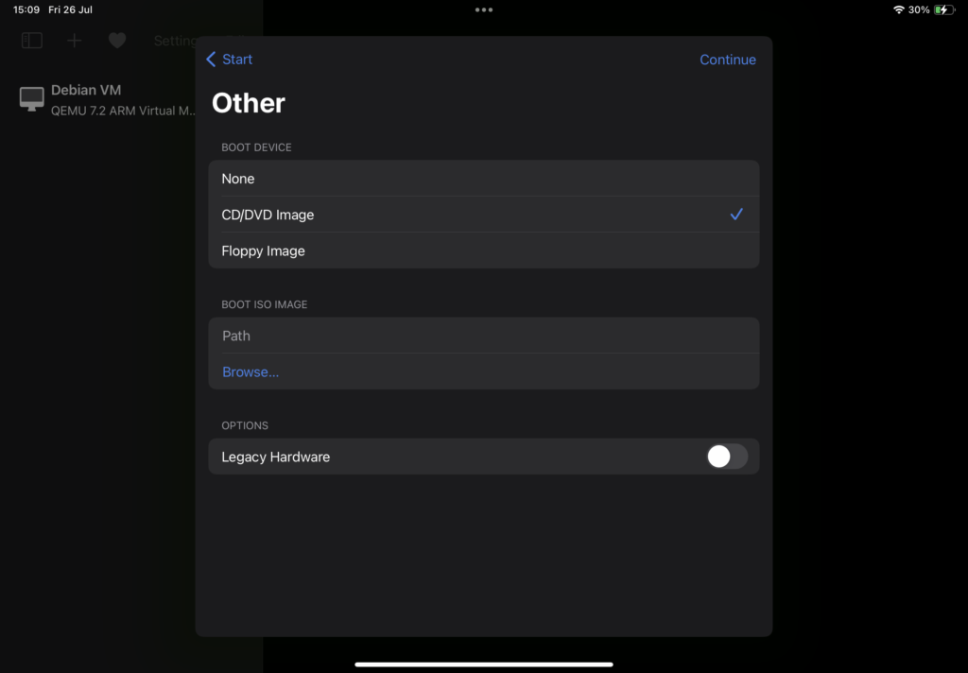Open the Debian VM list entry

pos(106,99)
